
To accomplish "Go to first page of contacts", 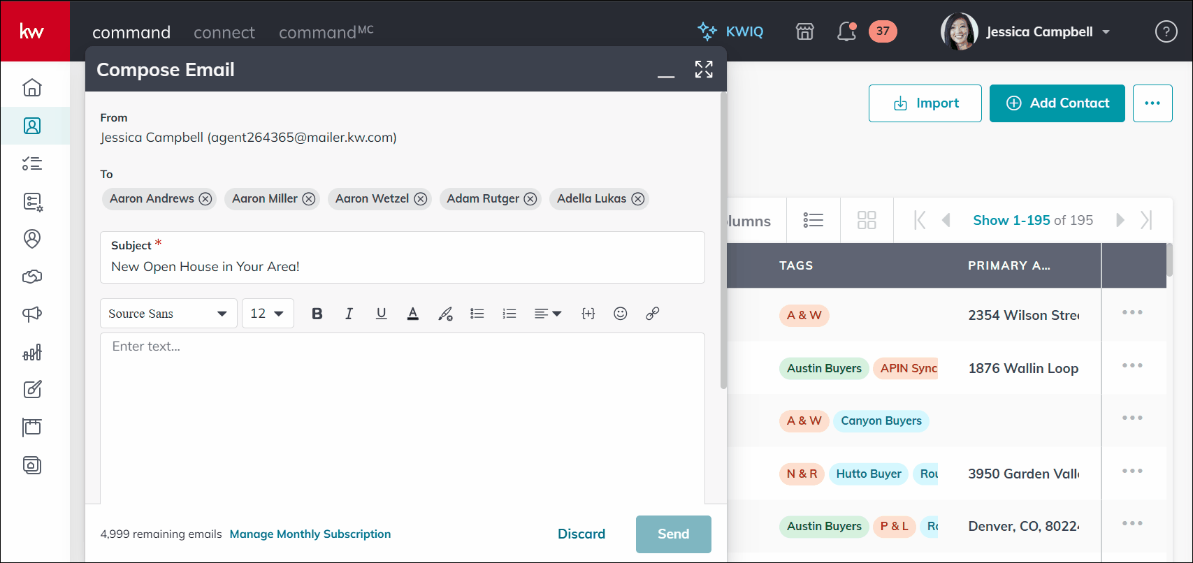I will (x=920, y=220).
